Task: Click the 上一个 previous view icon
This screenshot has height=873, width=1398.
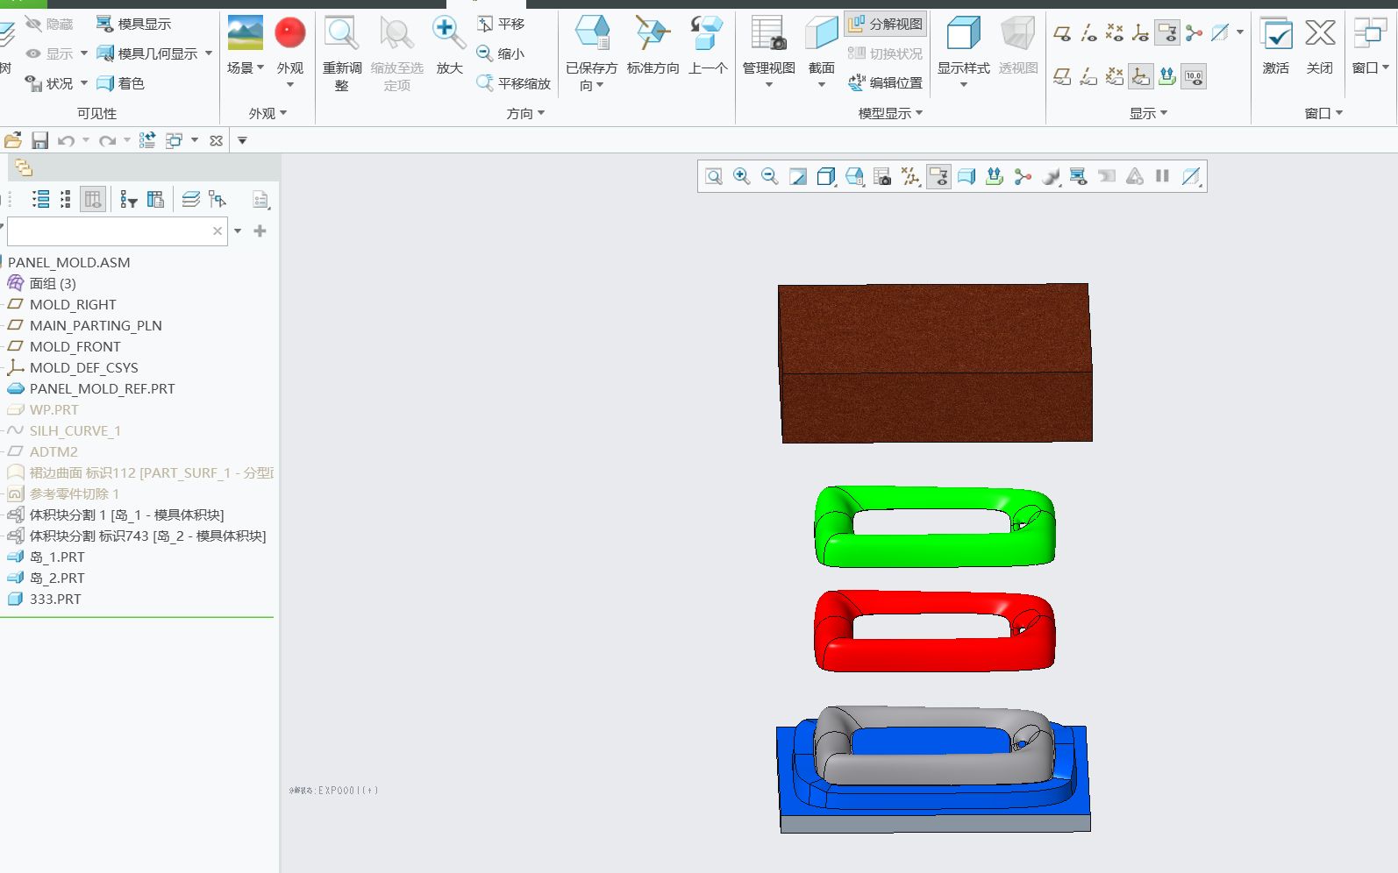Action: click(x=707, y=33)
